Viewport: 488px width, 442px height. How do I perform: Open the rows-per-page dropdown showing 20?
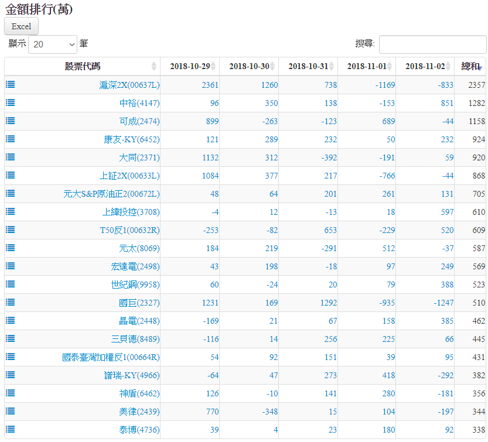(x=53, y=44)
